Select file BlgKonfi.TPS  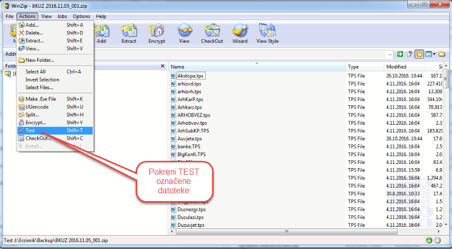(x=191, y=154)
